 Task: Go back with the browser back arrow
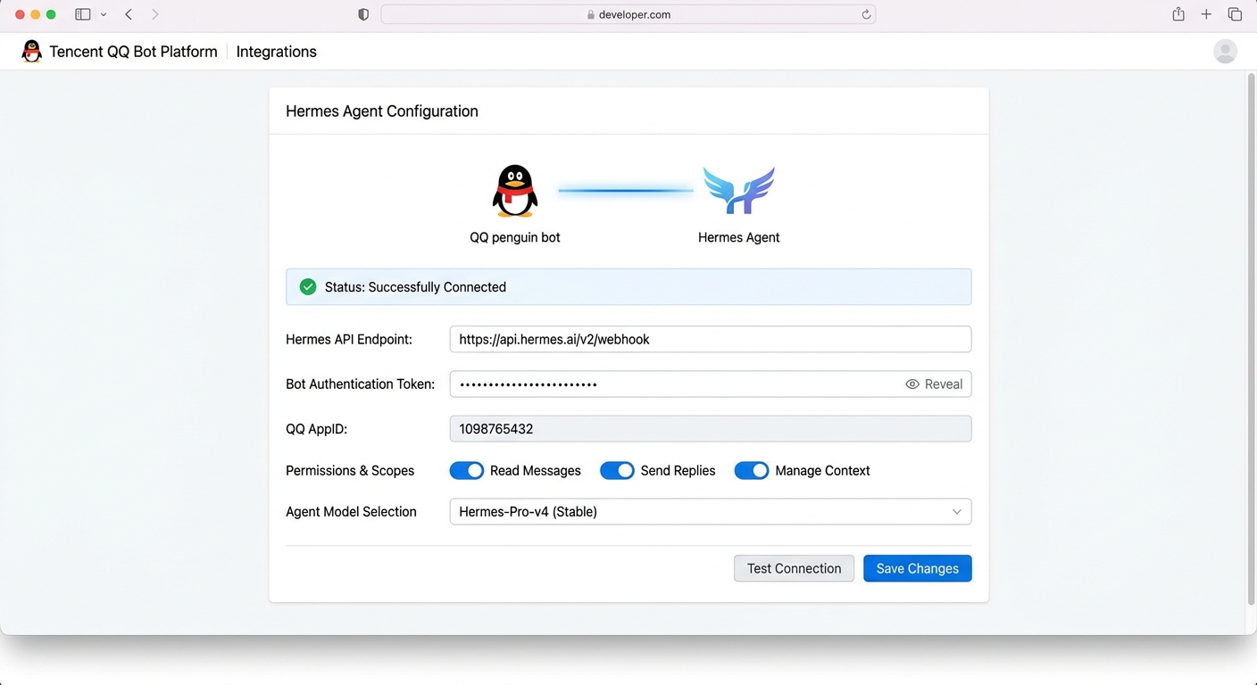pyautogui.click(x=129, y=14)
